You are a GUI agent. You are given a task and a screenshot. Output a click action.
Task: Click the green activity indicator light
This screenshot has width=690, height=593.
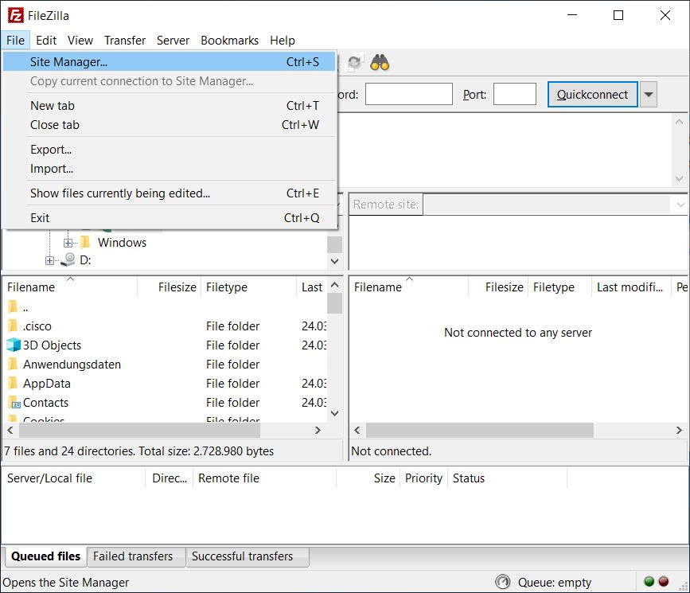649,582
